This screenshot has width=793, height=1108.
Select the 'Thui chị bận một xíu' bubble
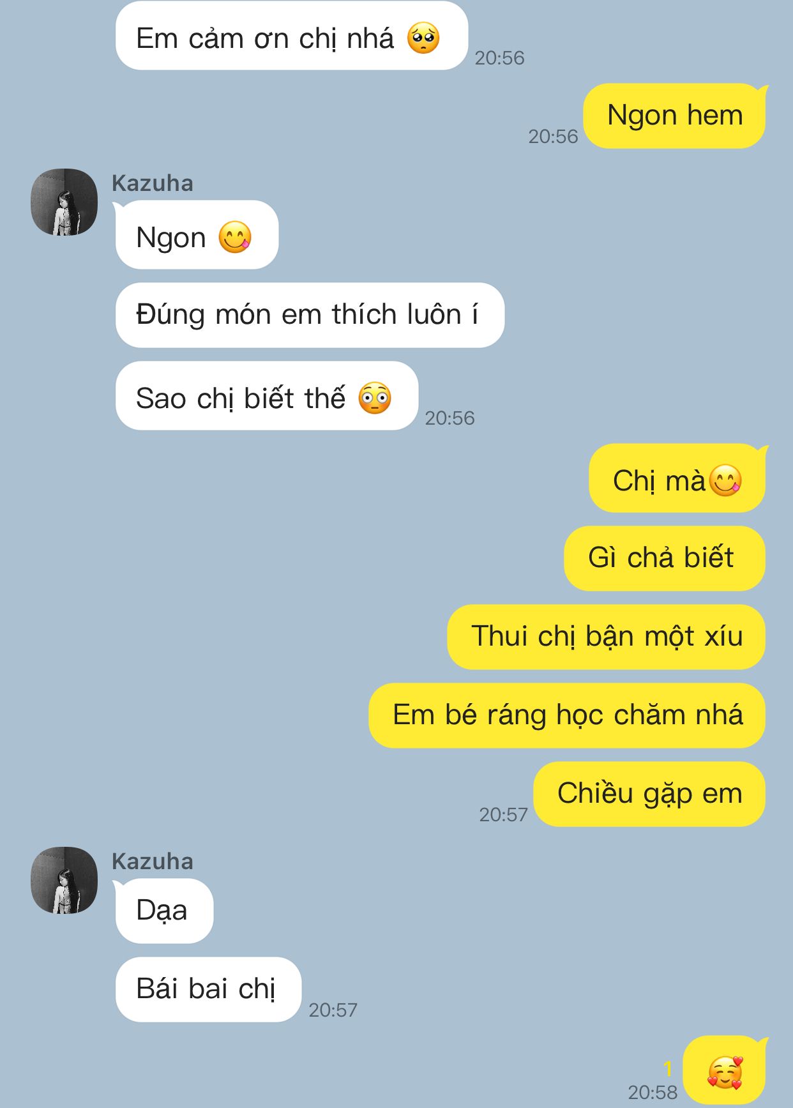tap(606, 637)
